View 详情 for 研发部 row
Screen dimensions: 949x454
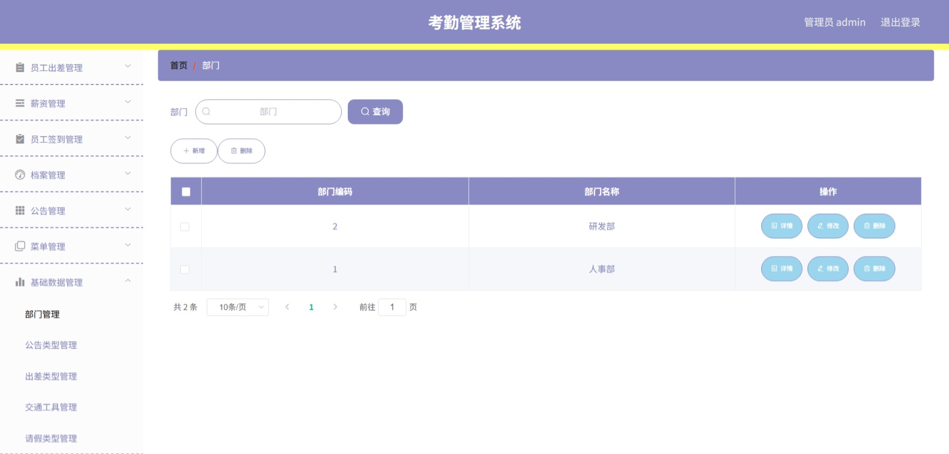[x=782, y=226]
